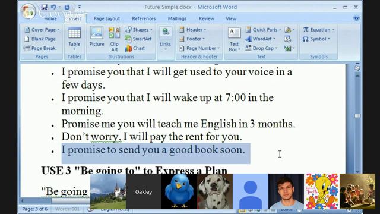Insert a SmartArt graphic
Viewport: 380px width, 214px height.
(x=138, y=39)
